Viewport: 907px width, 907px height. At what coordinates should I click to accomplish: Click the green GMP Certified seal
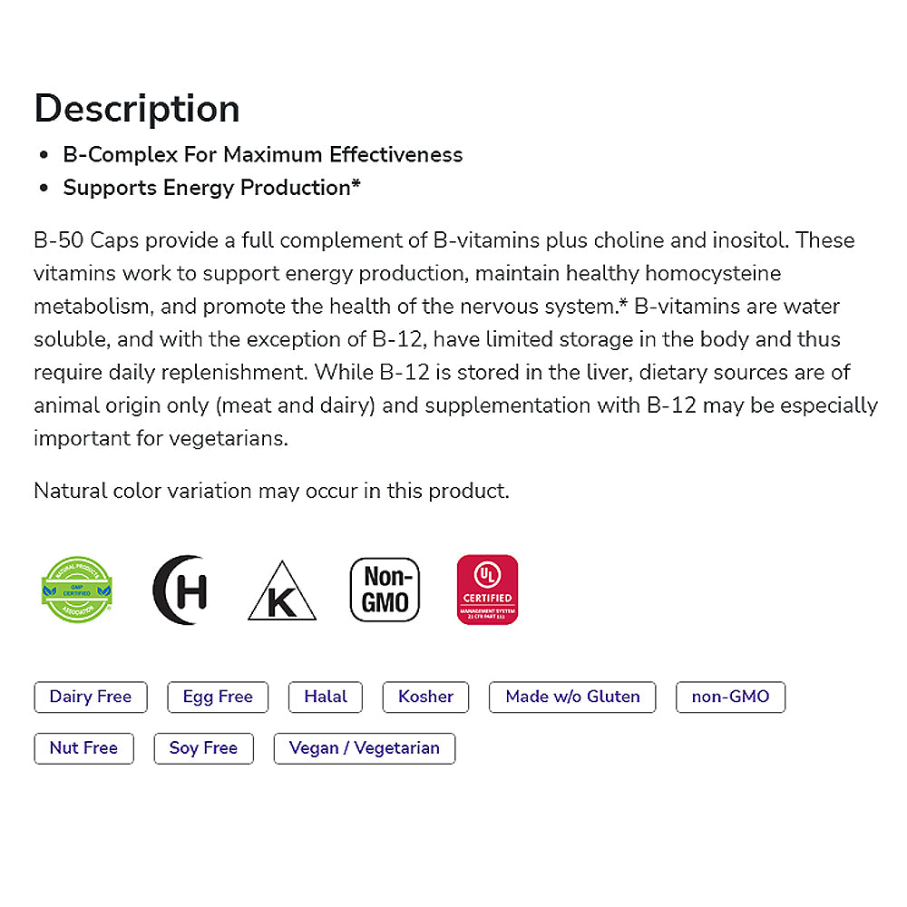click(76, 590)
